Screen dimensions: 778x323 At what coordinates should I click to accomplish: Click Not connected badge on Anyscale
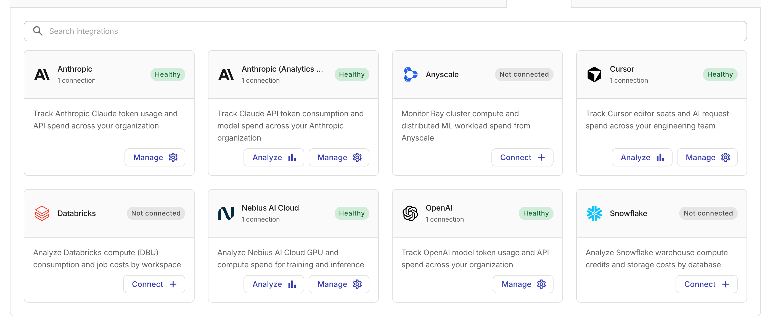[x=524, y=74]
